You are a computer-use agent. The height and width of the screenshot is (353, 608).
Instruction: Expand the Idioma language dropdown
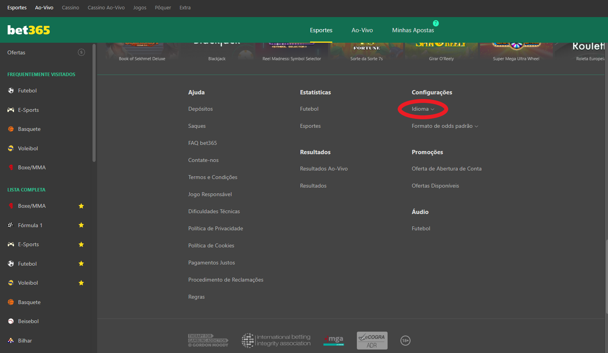point(423,109)
